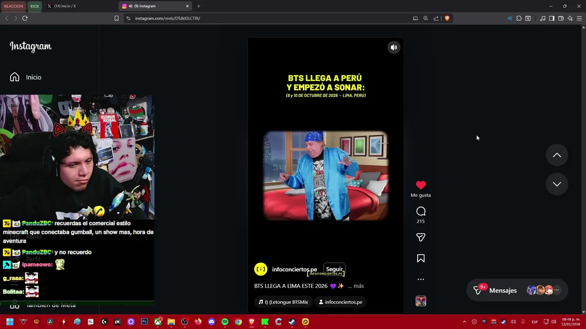The height and width of the screenshot is (329, 586).
Task: Open the infoconciertos.pe profile name link
Action: click(294, 270)
